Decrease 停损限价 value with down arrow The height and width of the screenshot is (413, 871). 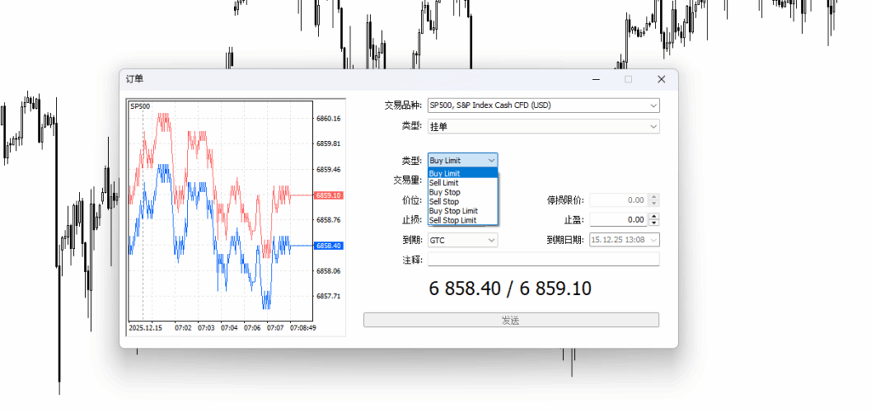[x=654, y=203]
